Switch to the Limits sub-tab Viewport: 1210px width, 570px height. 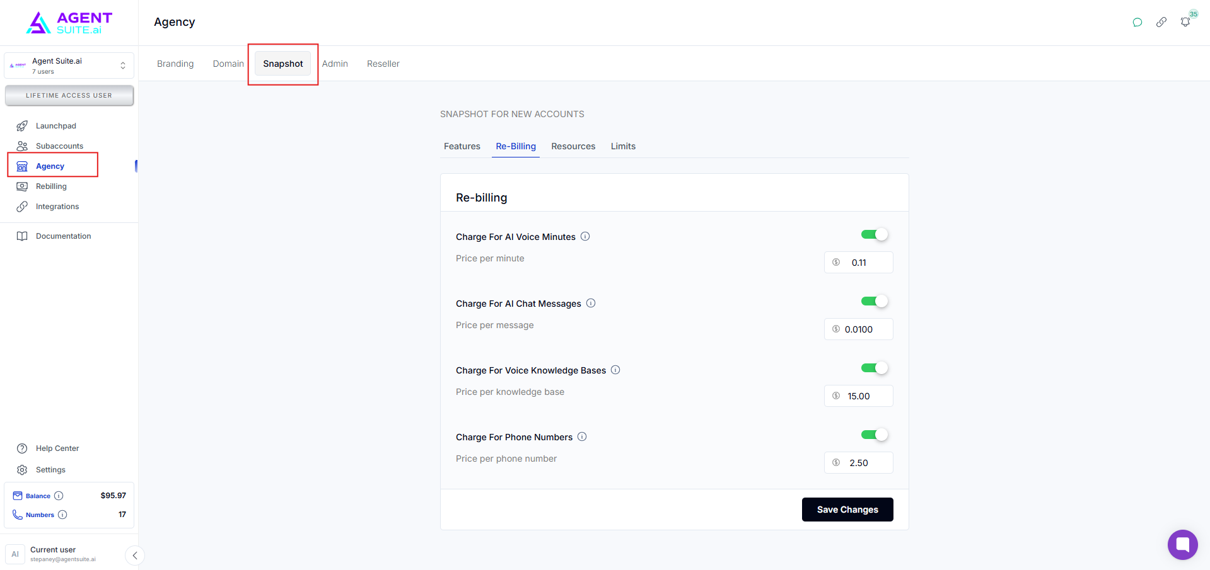point(623,146)
